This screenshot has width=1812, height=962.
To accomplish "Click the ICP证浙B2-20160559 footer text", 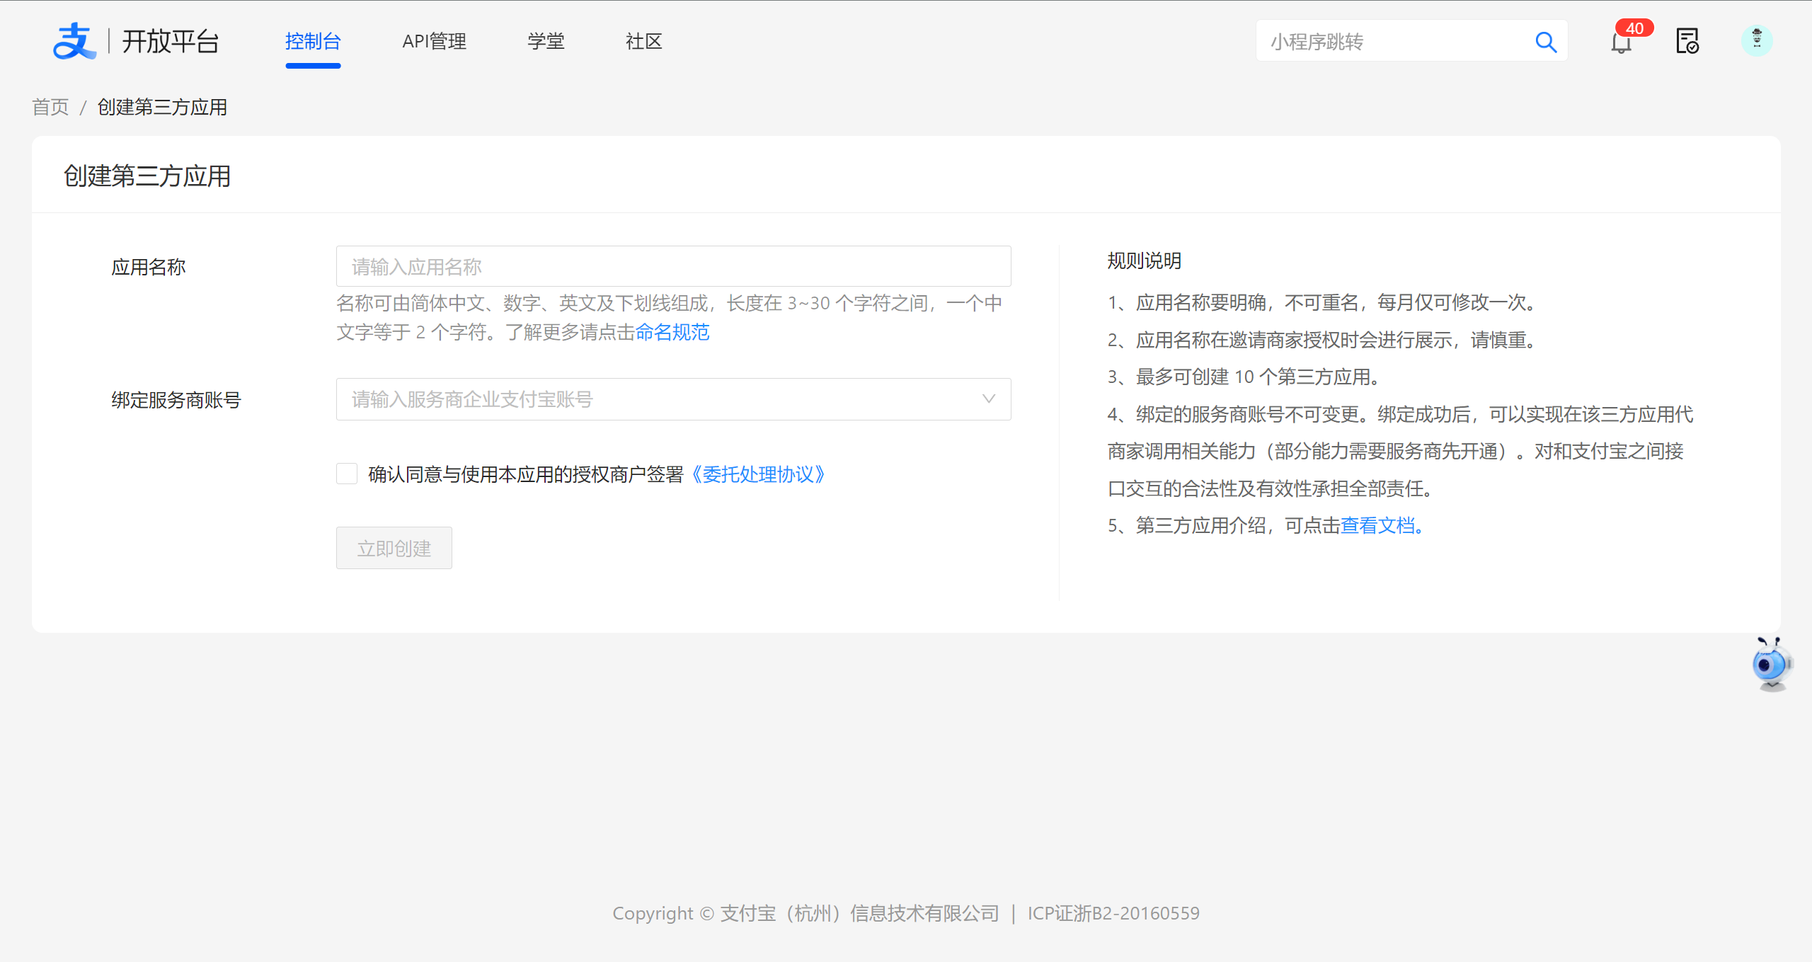I will [1113, 913].
